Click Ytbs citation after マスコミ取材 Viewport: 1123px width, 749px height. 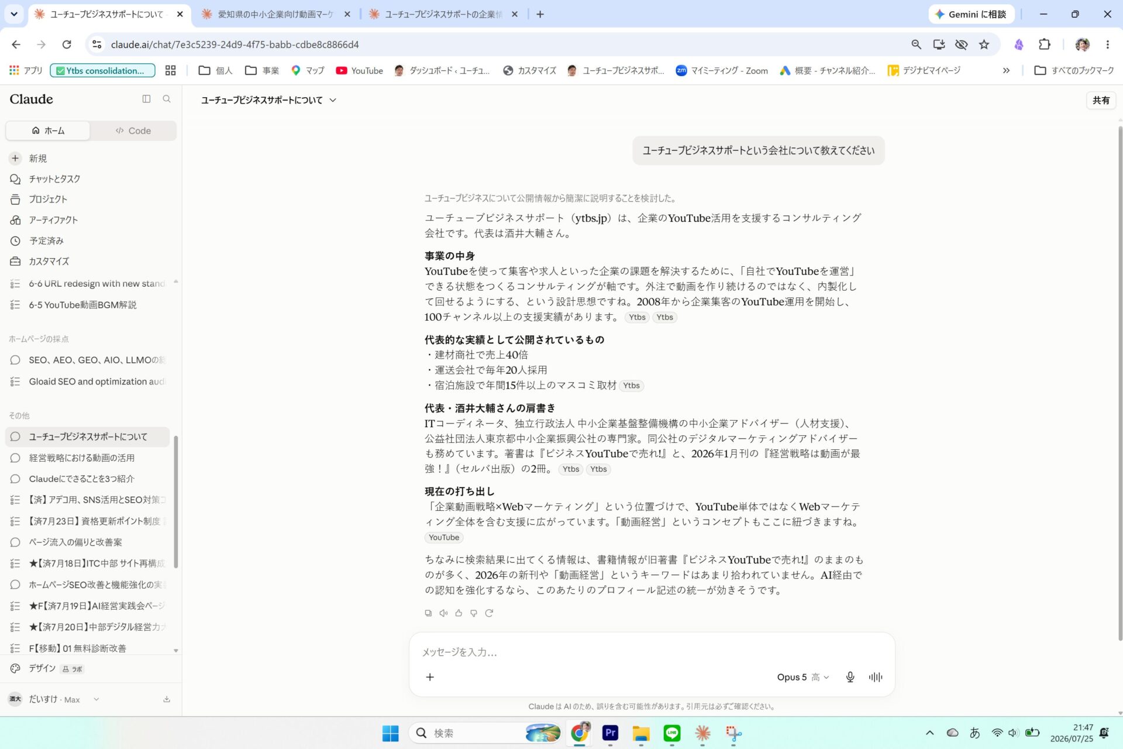pos(631,386)
